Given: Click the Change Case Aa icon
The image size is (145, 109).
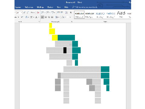Looking at the screenshot, I should 32,13.
